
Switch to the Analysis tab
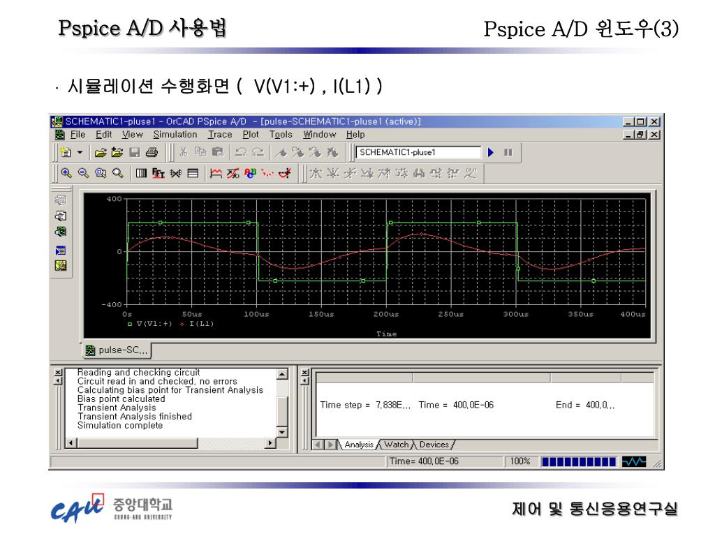[x=358, y=445]
